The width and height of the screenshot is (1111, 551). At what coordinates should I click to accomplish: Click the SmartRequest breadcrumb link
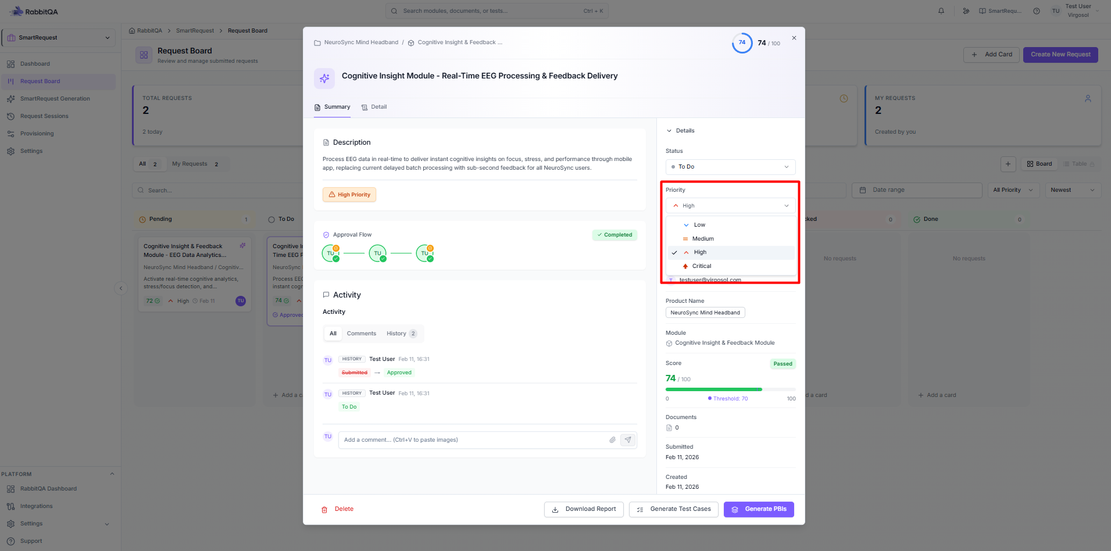(195, 31)
